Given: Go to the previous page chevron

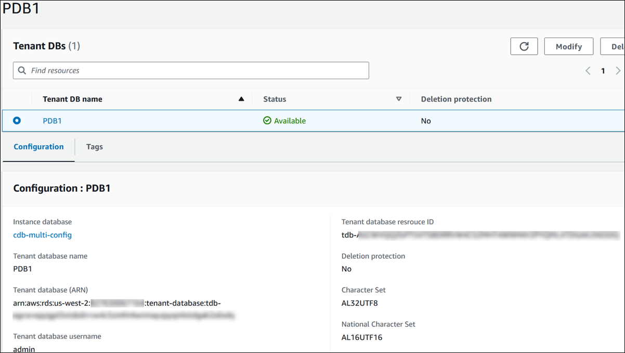Looking at the screenshot, I should (588, 70).
